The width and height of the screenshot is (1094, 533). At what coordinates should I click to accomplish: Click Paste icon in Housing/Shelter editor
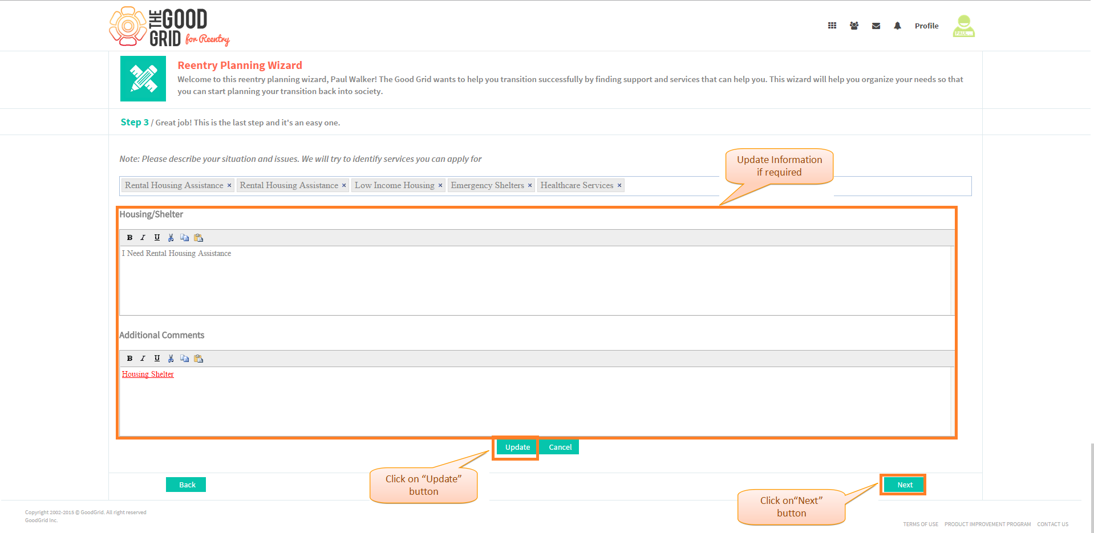click(198, 238)
